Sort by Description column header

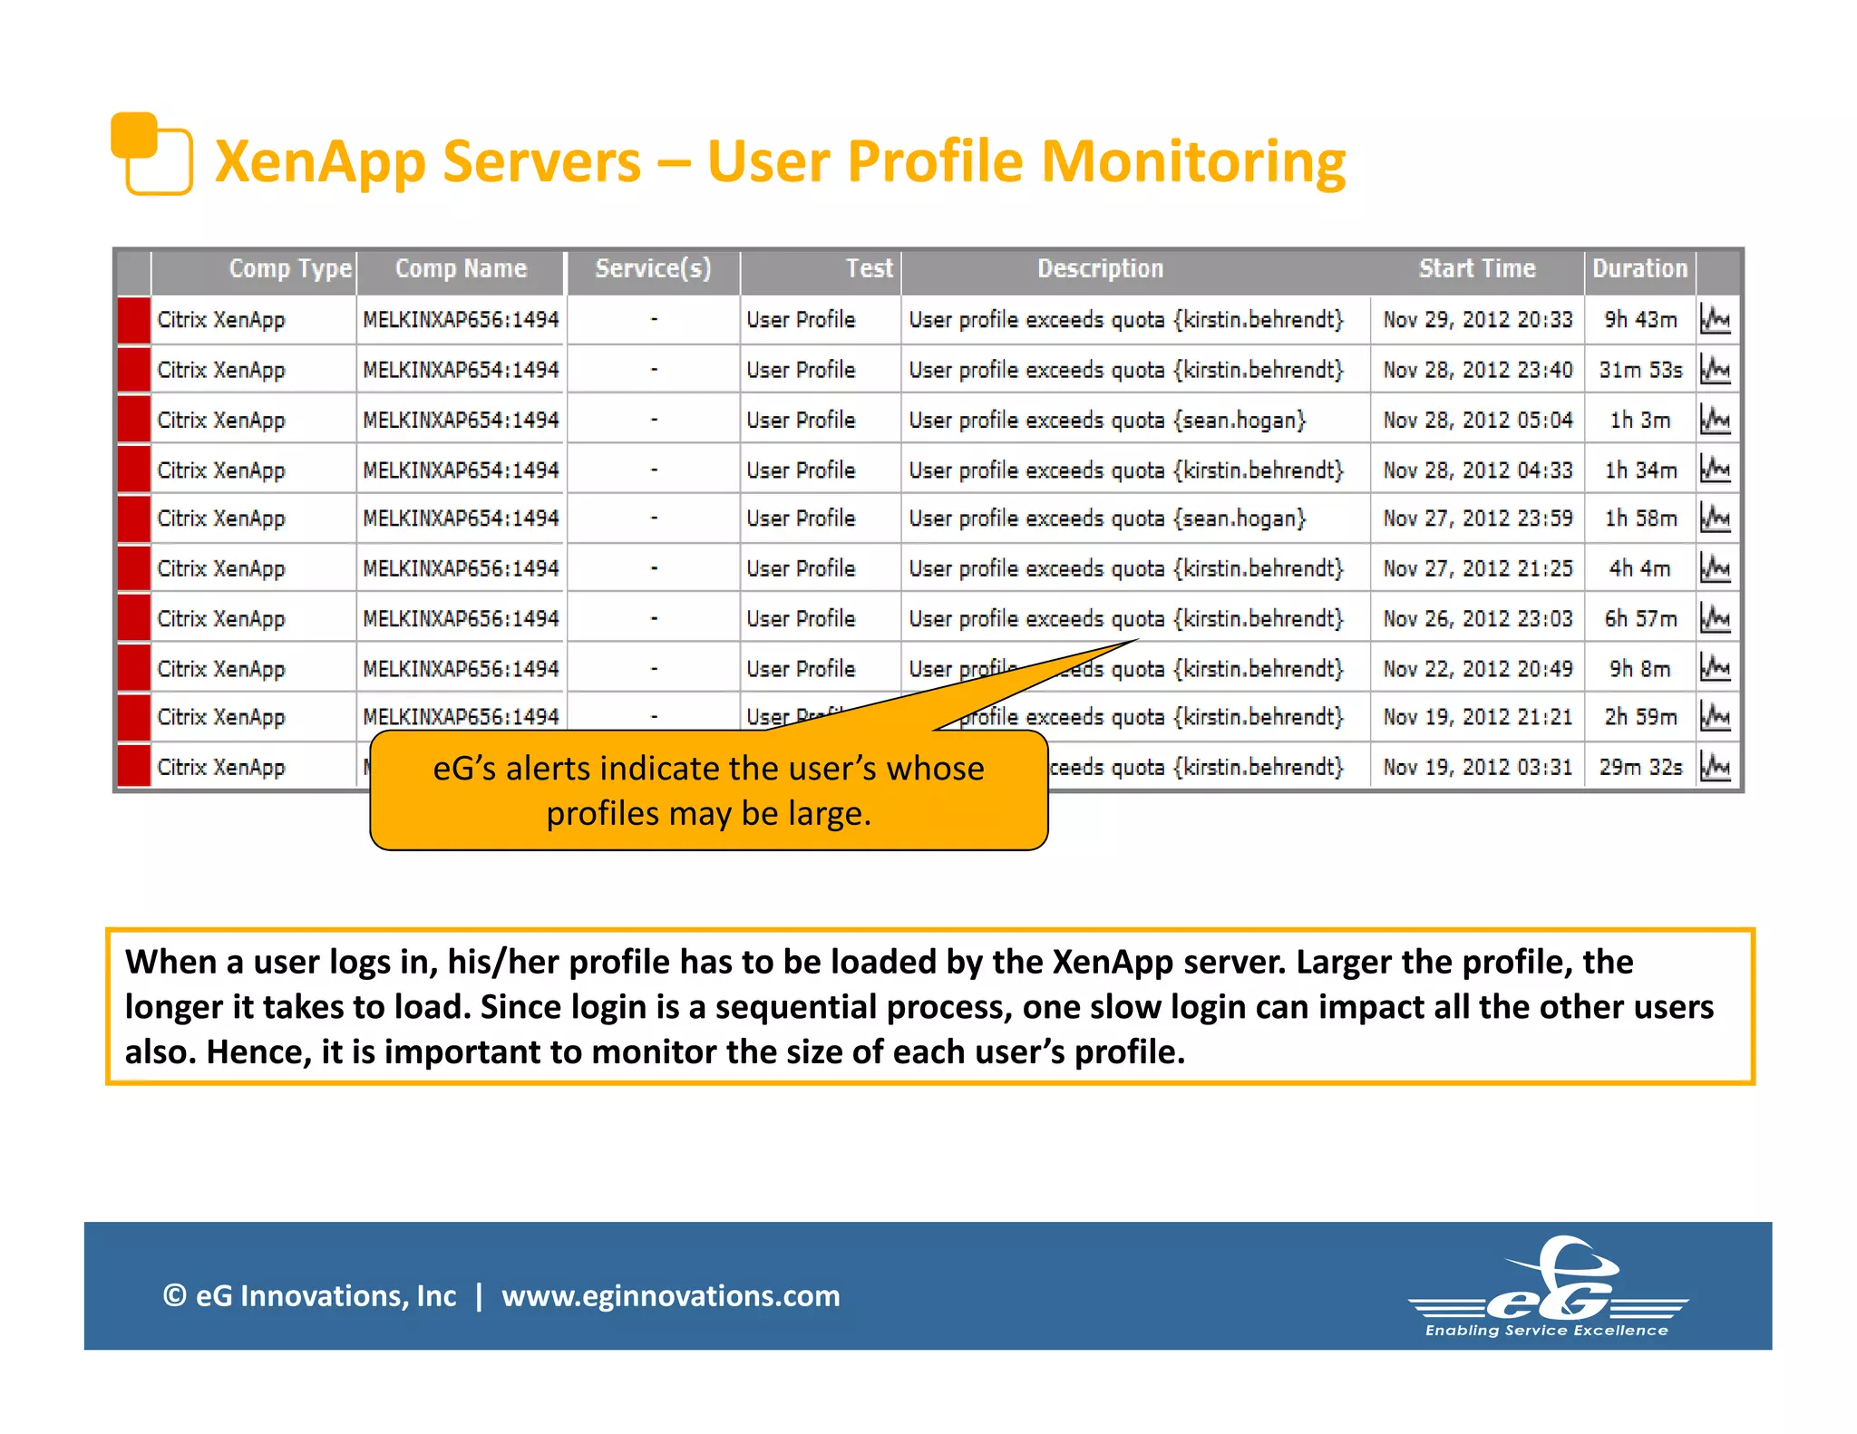pyautogui.click(x=1100, y=269)
